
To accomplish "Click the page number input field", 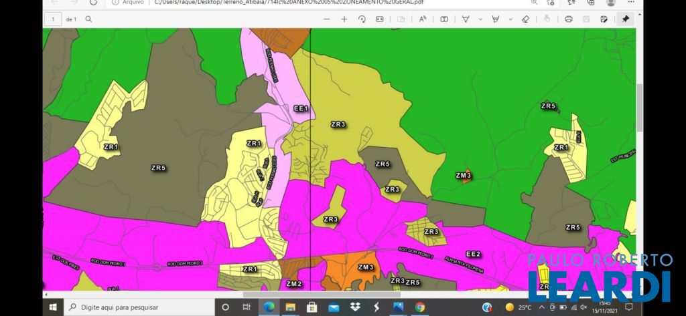I will 51,19.
